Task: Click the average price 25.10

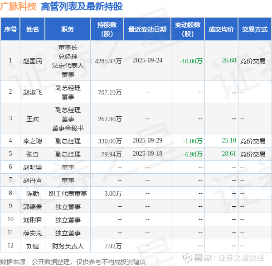Action: 229,141
